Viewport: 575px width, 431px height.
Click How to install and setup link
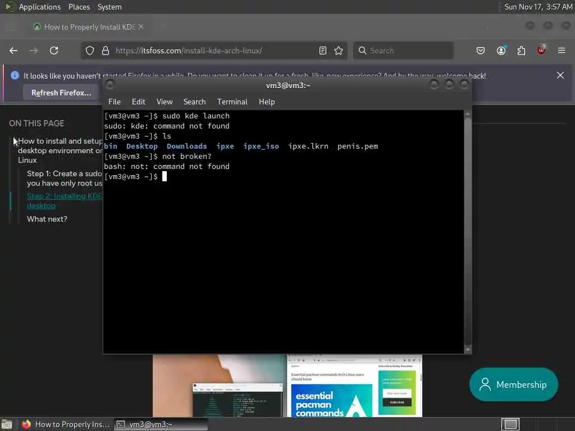60,150
